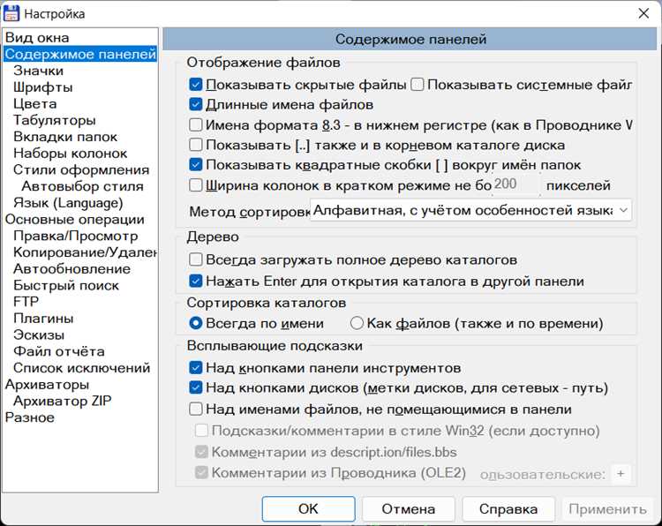Check Всегда загружать полное дерево каталогов
662x526 pixels.
pos(195,259)
